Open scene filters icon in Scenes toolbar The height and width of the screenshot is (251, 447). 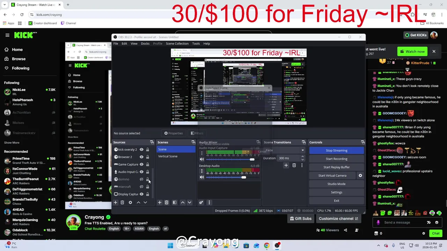175,202
